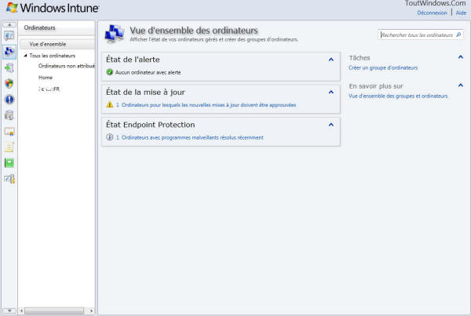The image size is (471, 316).
Task: Open the Updates workspace icon
Action: pyautogui.click(x=9, y=67)
